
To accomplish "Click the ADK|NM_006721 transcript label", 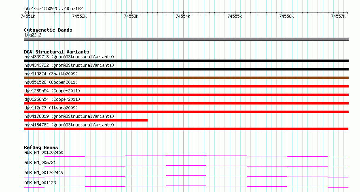I will 40,162.
